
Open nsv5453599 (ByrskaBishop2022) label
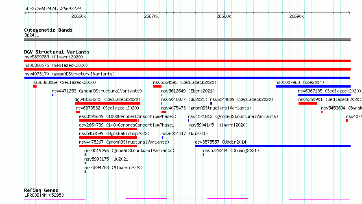click(x=114, y=133)
